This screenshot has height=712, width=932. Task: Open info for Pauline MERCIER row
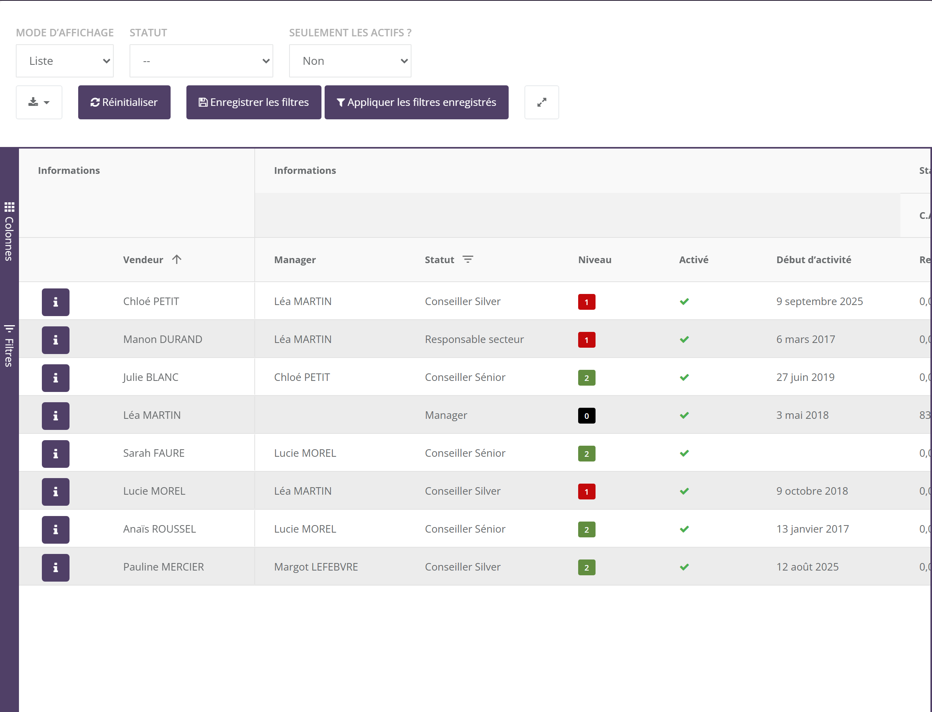pos(56,567)
